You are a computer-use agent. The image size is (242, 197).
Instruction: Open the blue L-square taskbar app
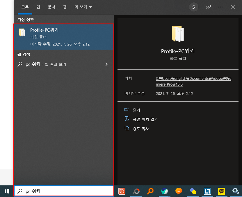pyautogui.click(x=207, y=191)
